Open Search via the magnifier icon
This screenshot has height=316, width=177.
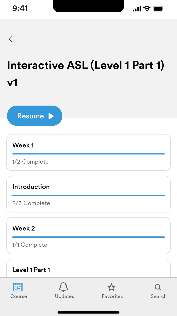158,287
